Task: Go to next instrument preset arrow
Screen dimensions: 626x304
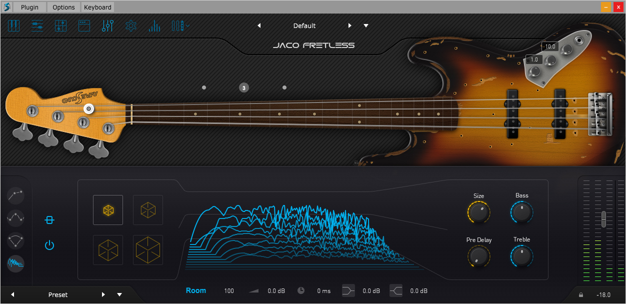Action: click(350, 25)
